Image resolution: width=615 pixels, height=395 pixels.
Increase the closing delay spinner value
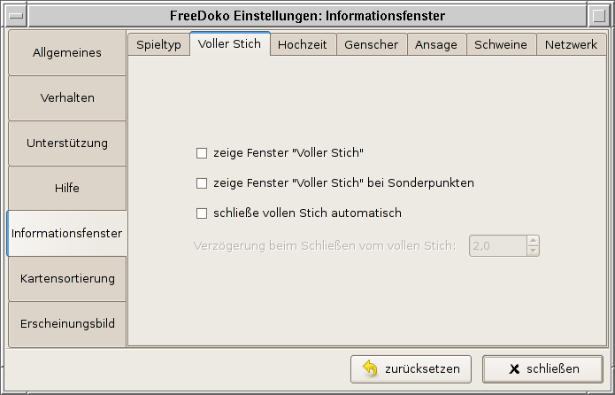[x=533, y=240]
